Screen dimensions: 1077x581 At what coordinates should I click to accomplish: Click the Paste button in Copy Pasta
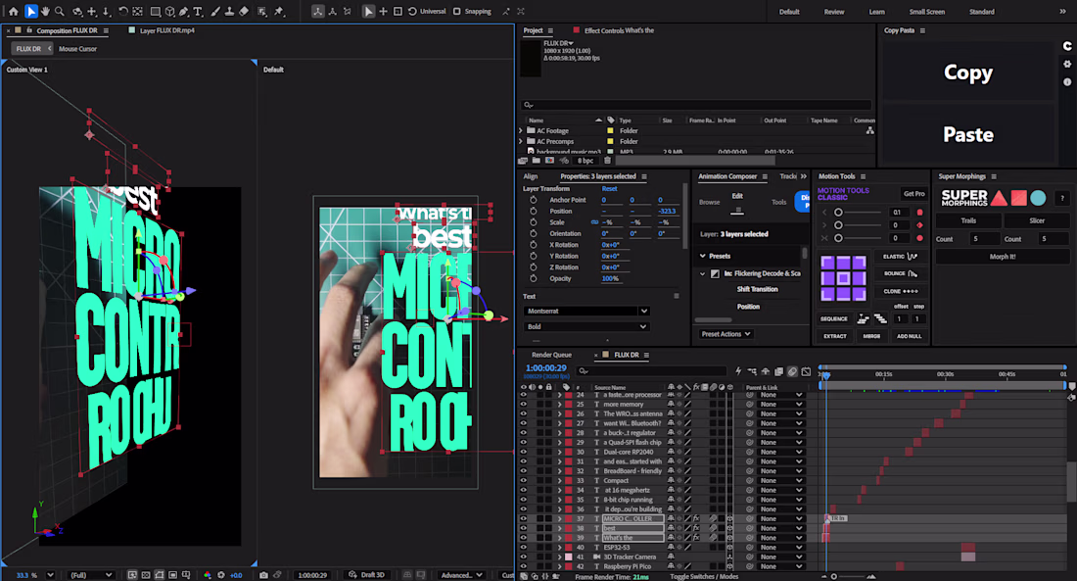967,134
